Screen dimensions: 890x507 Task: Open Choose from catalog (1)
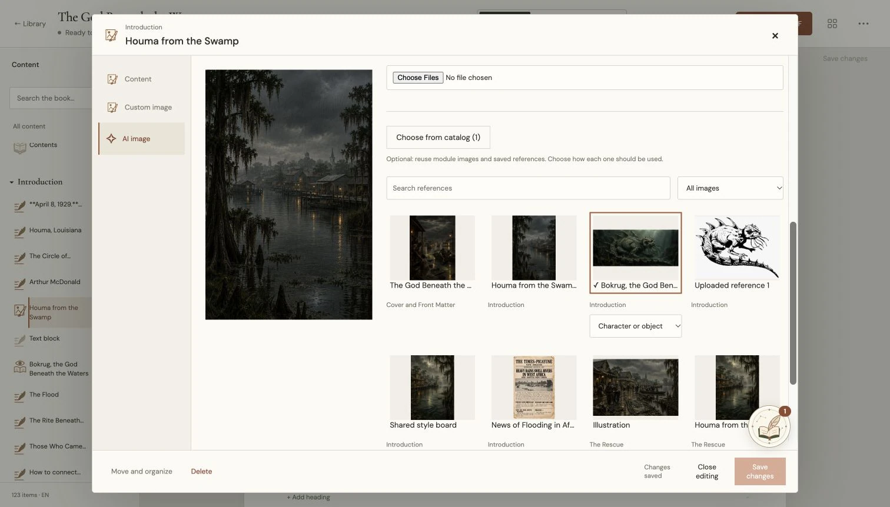438,137
